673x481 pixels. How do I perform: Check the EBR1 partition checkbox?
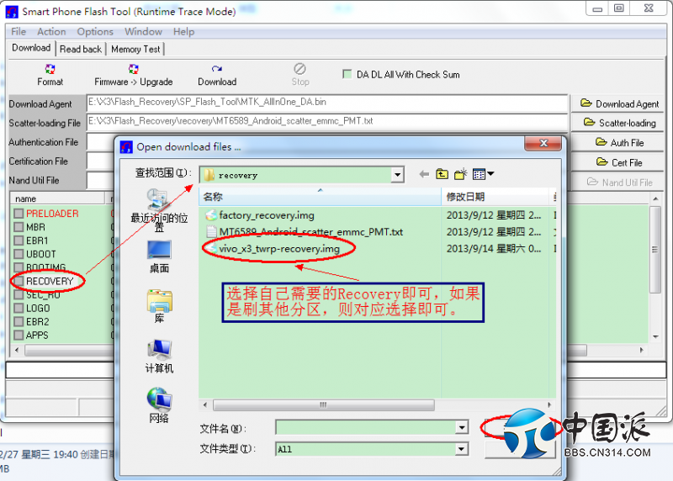pyautogui.click(x=19, y=240)
